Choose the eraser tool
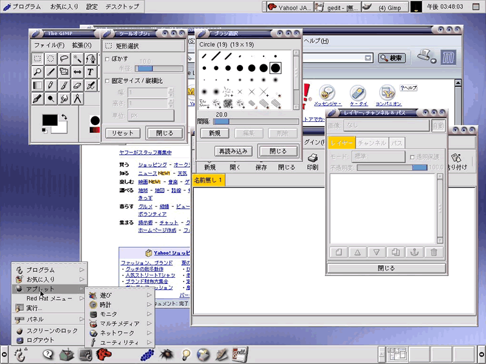486x364 pixels. click(78, 86)
